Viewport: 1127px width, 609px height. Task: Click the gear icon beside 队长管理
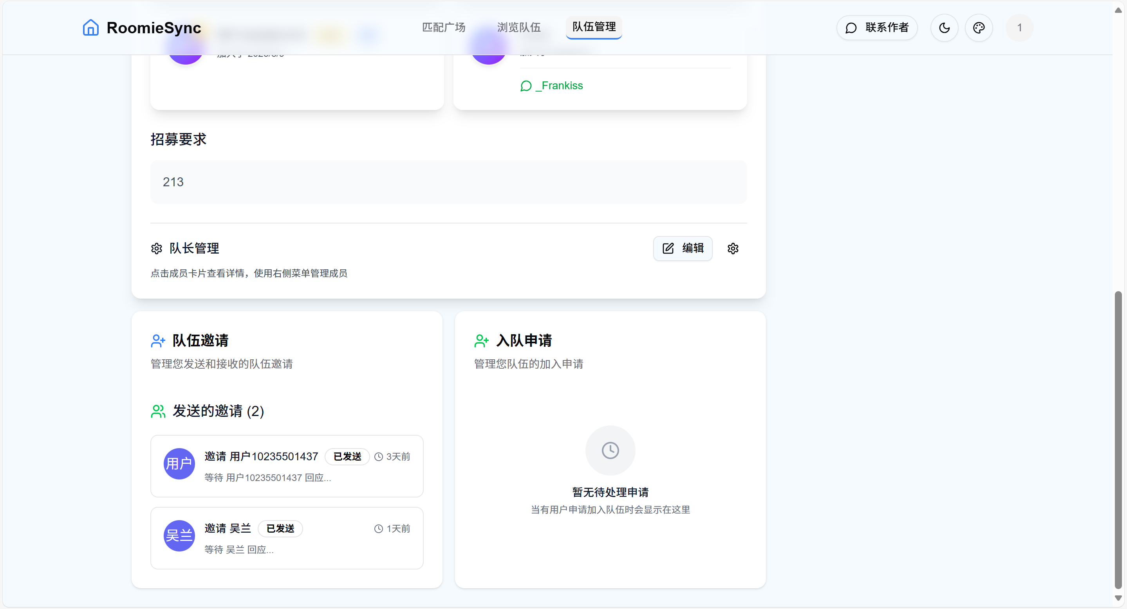[x=157, y=249]
